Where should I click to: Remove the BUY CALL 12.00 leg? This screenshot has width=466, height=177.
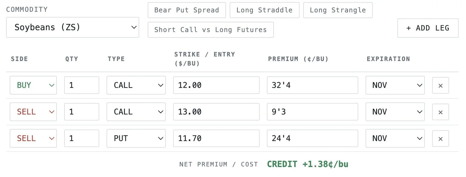click(440, 85)
